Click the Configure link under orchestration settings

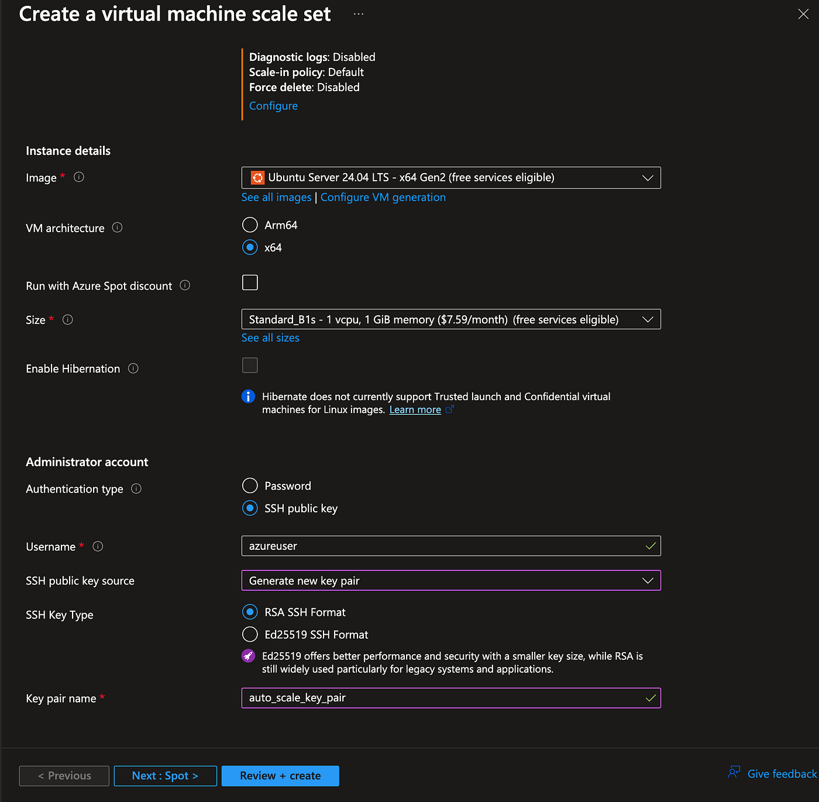[273, 106]
